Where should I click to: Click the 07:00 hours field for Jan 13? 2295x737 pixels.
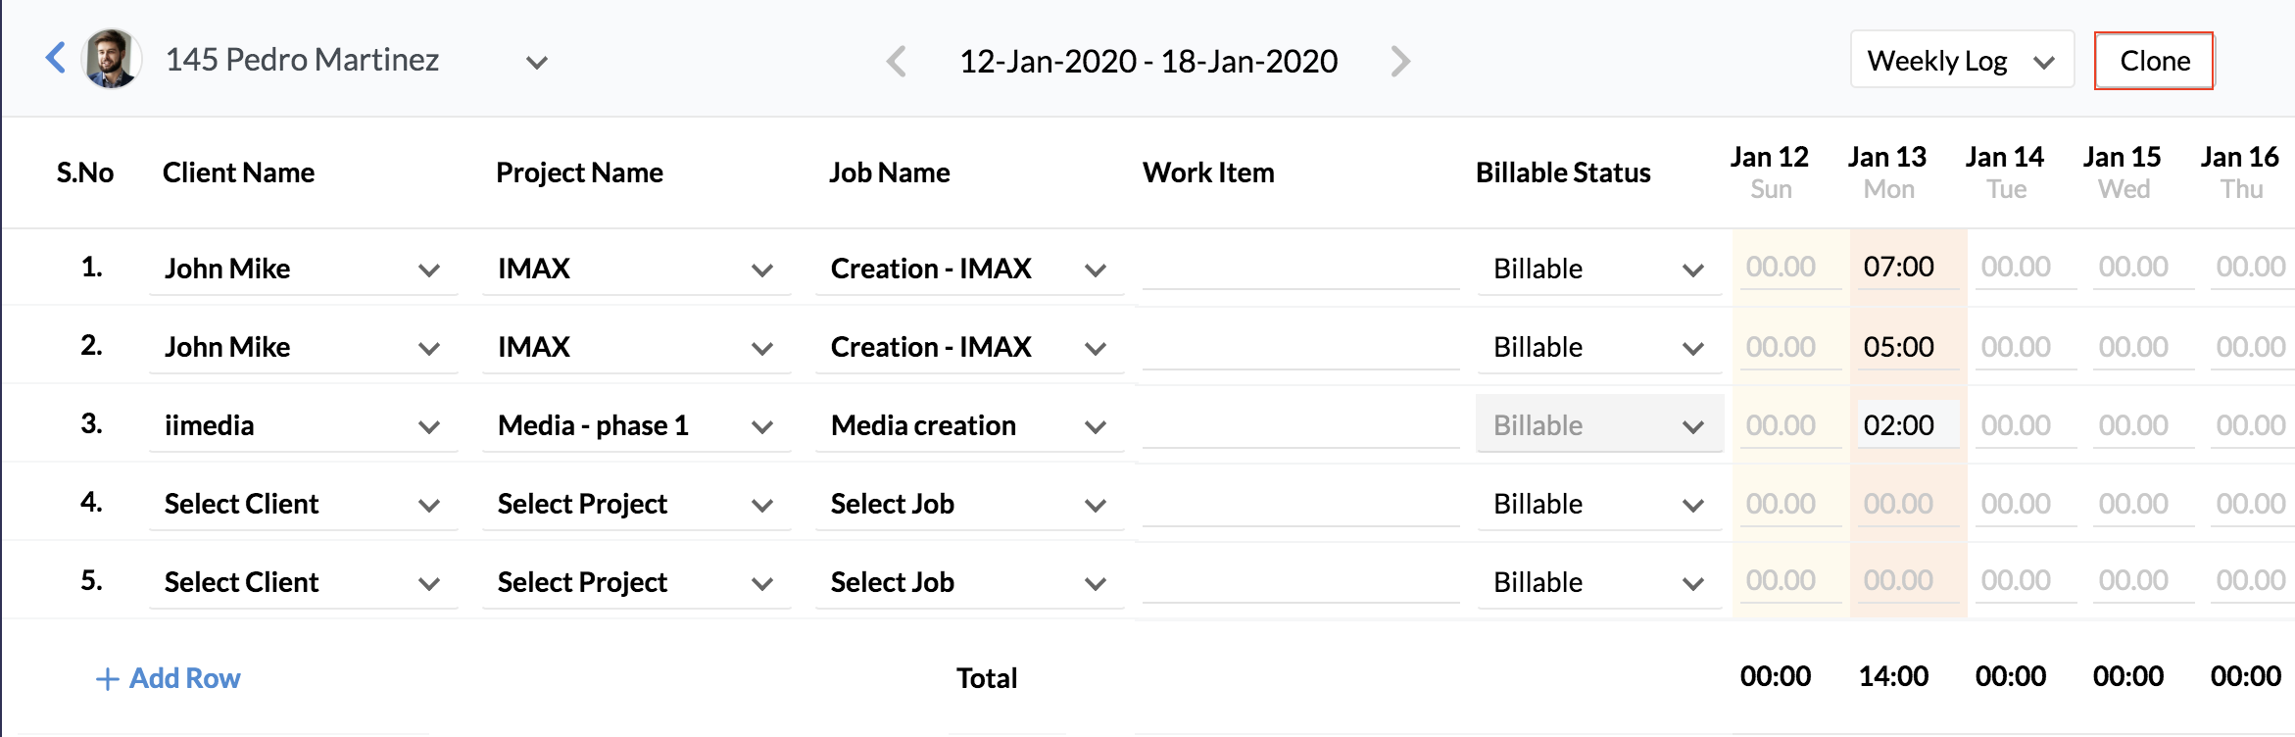[x=1899, y=267]
